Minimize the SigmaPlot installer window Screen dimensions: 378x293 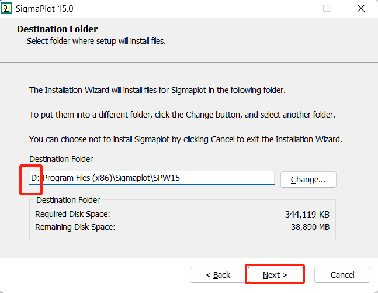point(290,9)
